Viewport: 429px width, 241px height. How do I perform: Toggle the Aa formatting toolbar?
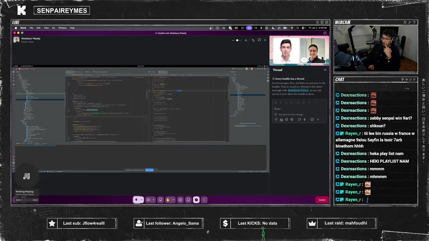click(x=281, y=119)
